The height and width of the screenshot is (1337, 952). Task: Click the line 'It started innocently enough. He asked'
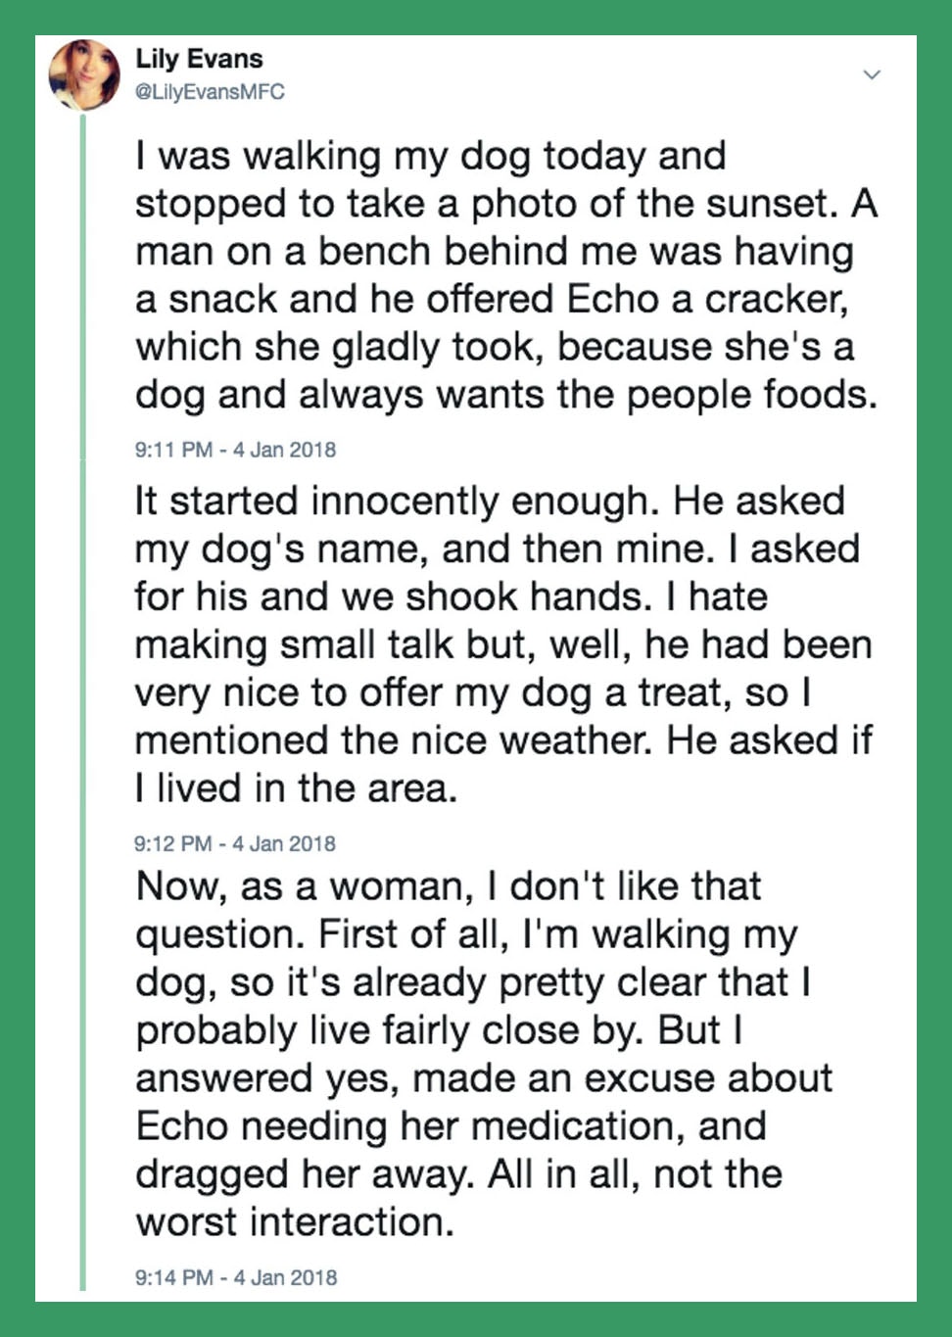point(490,501)
